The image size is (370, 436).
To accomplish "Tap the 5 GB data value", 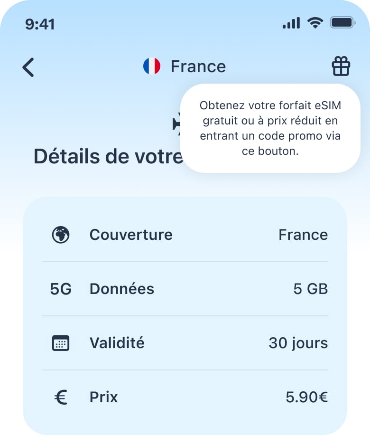I will coord(311,289).
